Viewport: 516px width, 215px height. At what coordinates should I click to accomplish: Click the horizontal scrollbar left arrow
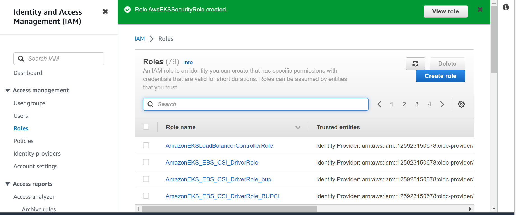138,209
